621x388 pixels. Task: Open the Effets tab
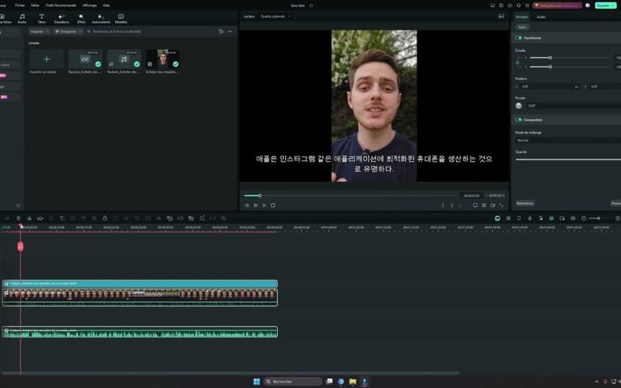tap(81, 18)
